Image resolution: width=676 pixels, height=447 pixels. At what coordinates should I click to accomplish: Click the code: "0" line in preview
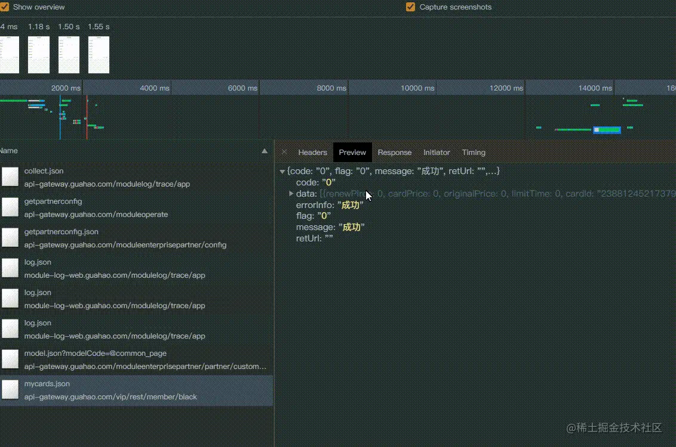point(315,182)
